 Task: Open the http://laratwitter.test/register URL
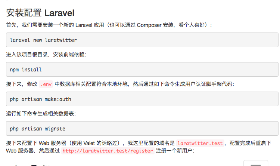108,151
